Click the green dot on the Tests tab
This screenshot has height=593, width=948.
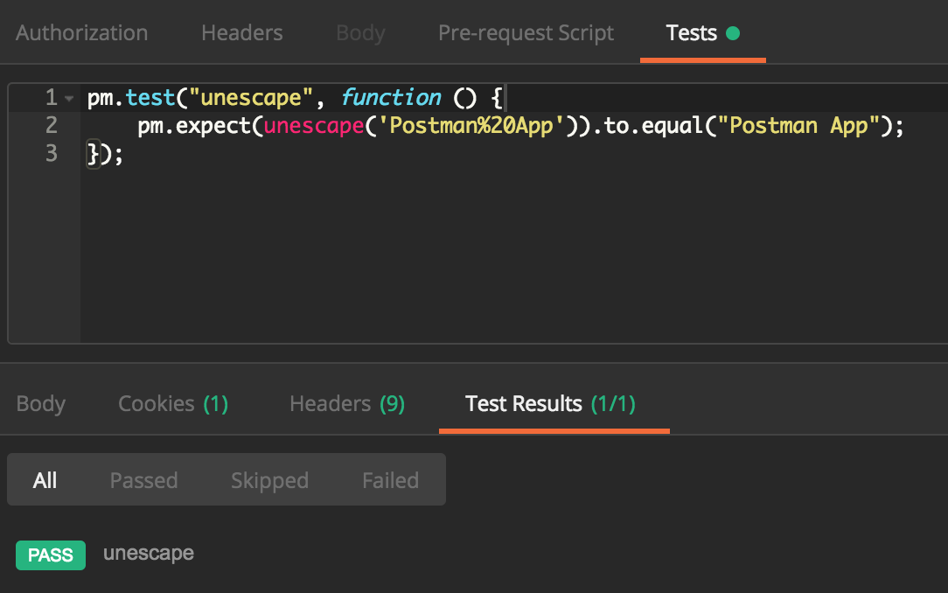click(x=731, y=32)
